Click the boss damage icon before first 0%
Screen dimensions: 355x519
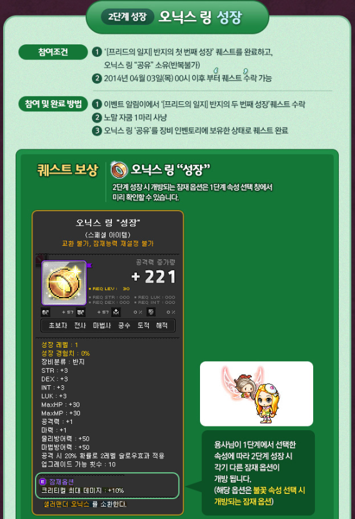(116, 312)
